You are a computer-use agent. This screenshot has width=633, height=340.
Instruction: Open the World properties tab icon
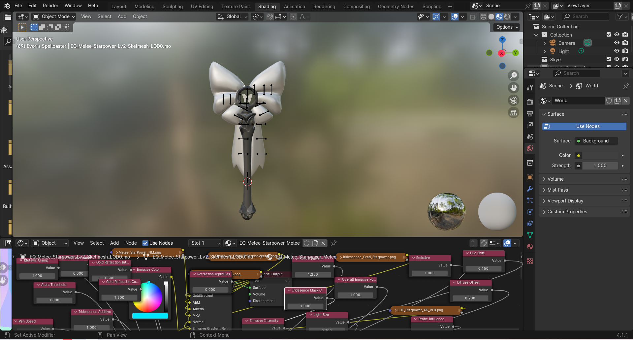click(x=530, y=148)
